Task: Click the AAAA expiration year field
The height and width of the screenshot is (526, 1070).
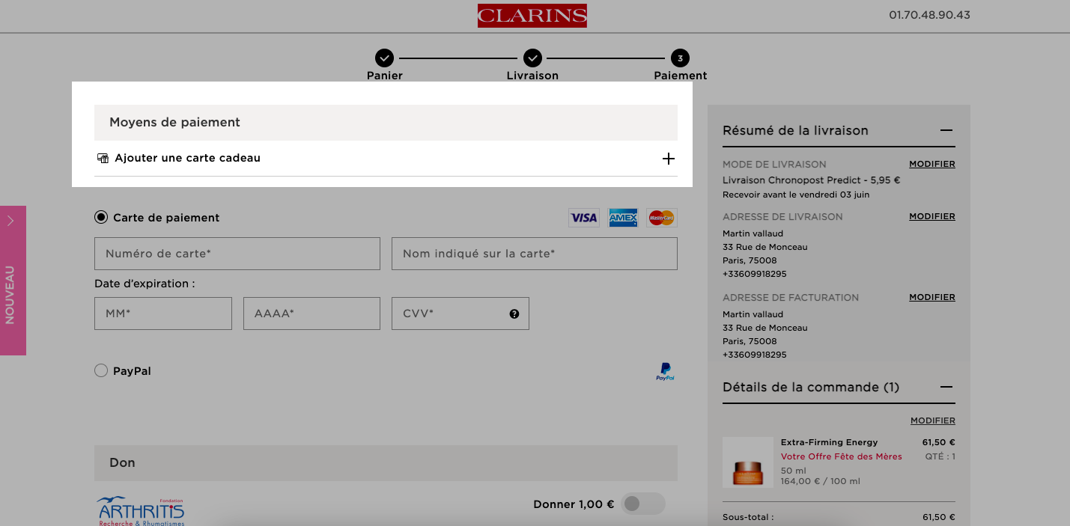Action: point(311,314)
